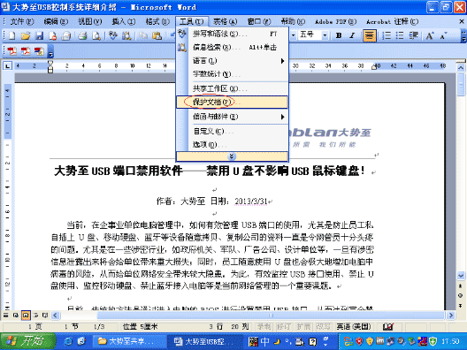
Task: Click the numbered list icon
Action: [x=387, y=35]
